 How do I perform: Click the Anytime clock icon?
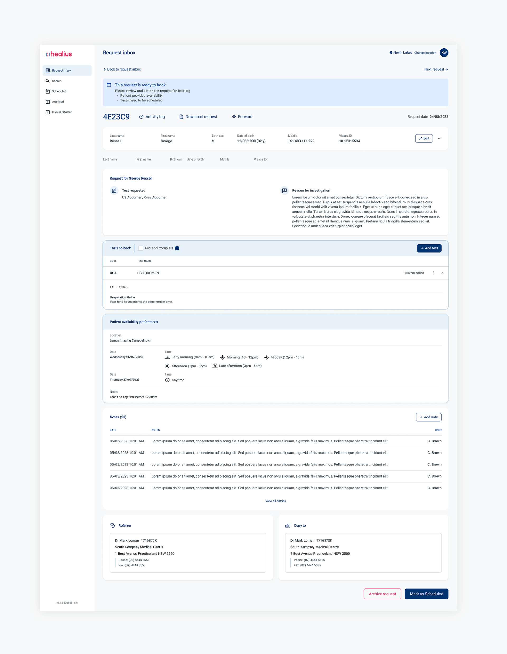167,380
